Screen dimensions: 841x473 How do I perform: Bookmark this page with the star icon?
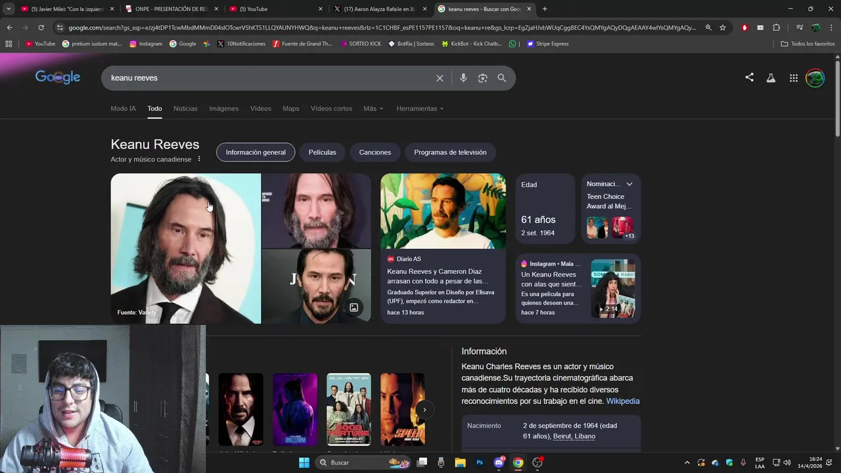723,28
